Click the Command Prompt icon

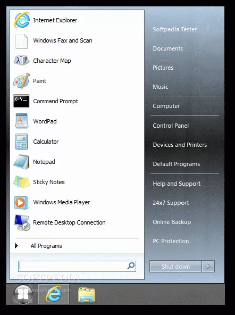point(21,101)
